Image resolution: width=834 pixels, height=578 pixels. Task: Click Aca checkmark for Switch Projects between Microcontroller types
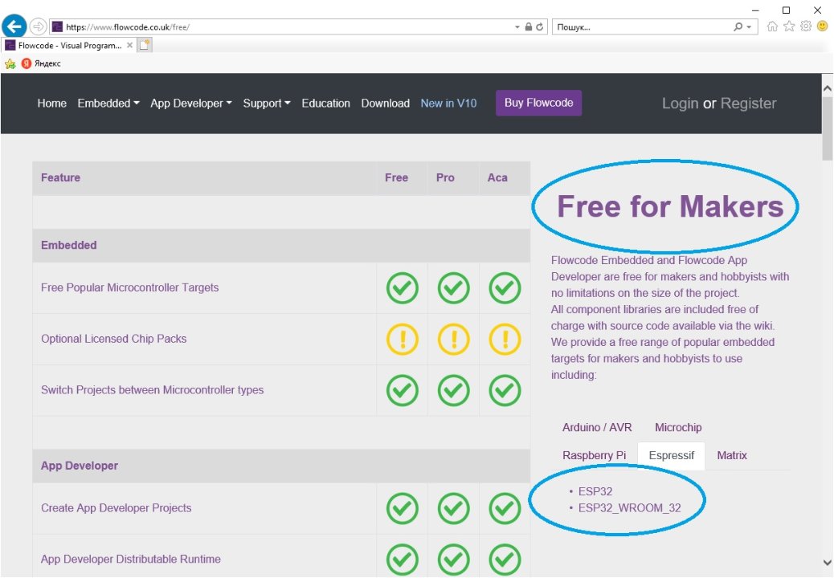click(505, 390)
